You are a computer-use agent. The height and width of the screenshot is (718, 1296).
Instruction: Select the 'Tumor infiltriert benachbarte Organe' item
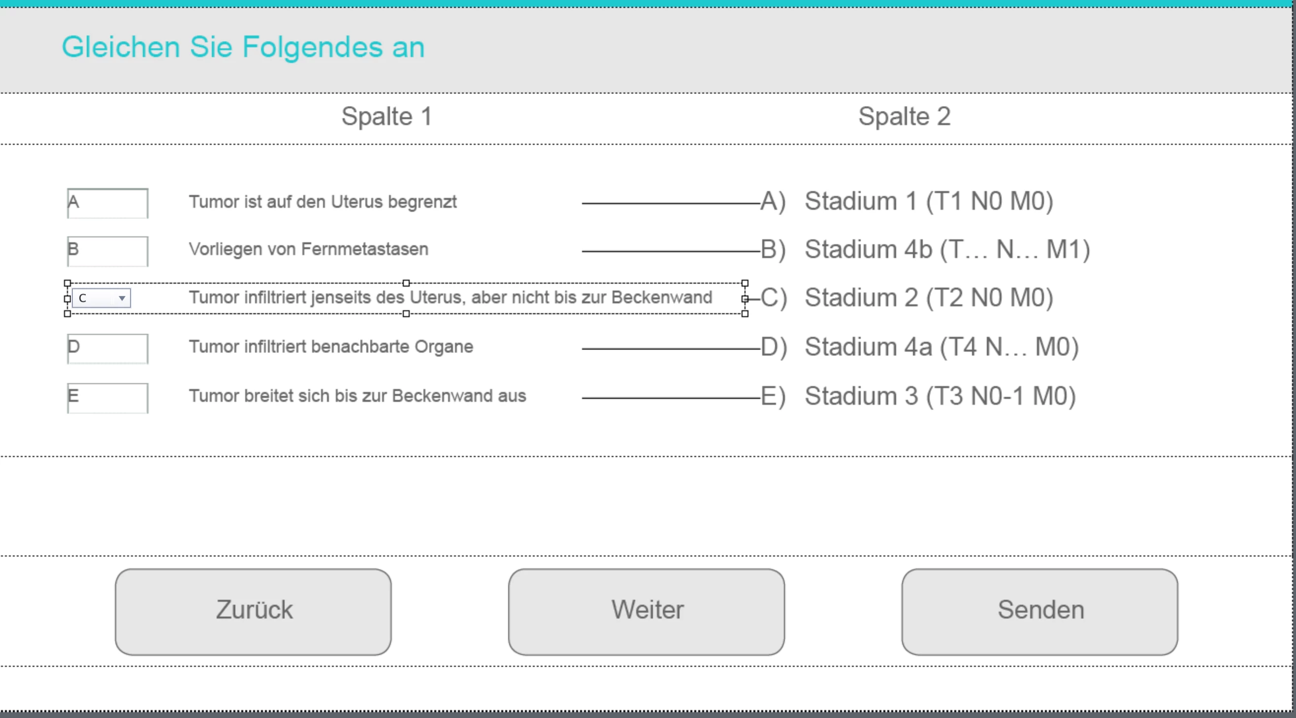pos(331,347)
